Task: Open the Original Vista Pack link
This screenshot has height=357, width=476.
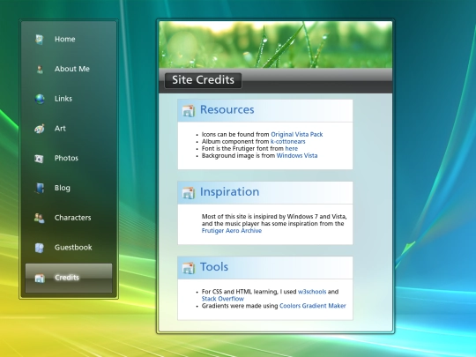Action: pos(296,135)
